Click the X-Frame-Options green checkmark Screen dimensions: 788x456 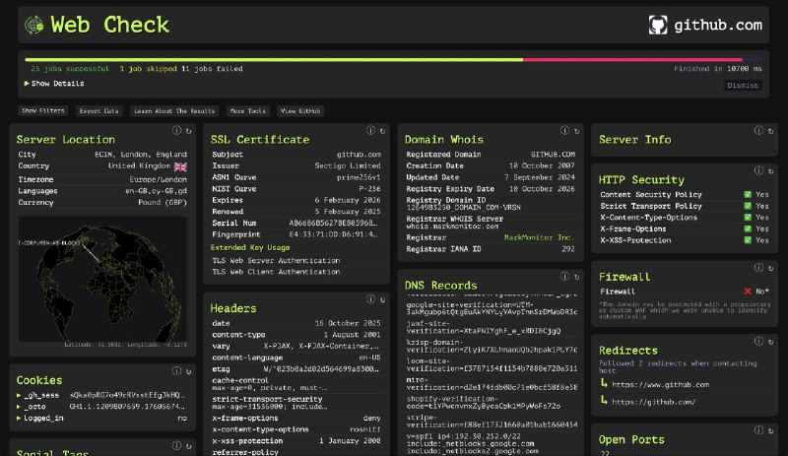click(x=748, y=228)
